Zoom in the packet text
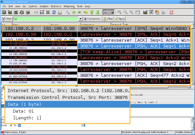 (119, 12)
